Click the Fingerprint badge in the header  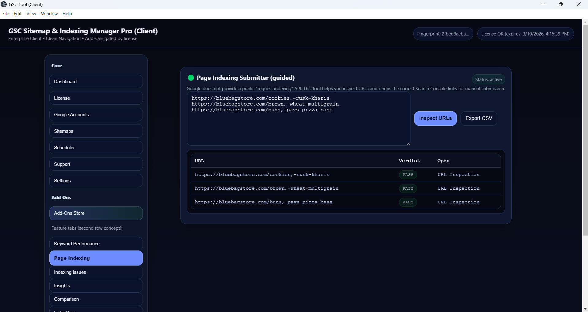pyautogui.click(x=443, y=34)
